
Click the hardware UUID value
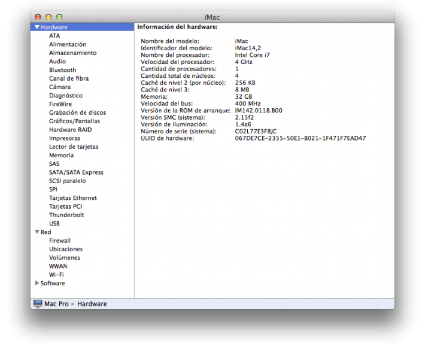(x=300, y=138)
